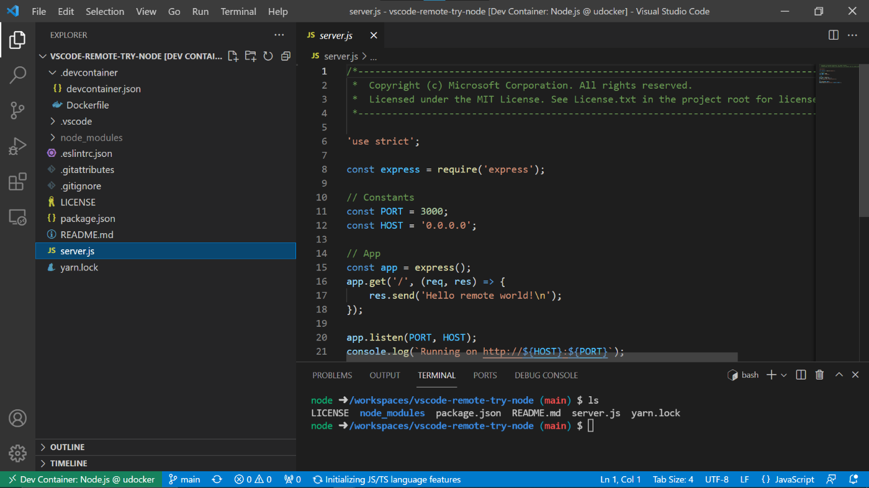Close the server.js editor tab
The image size is (869, 488).
pyautogui.click(x=374, y=35)
